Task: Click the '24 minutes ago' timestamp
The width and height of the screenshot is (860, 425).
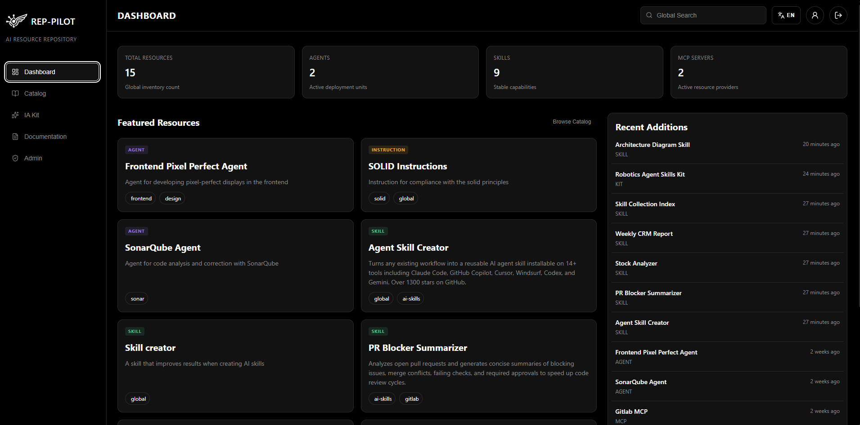Action: (x=821, y=174)
